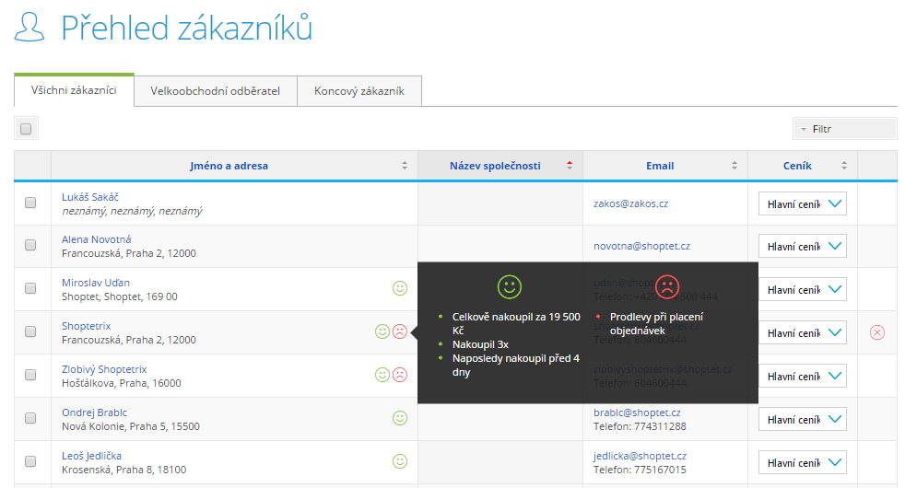Sort by Název společnosti arrows icon
This screenshot has height=488, width=905.
point(570,166)
